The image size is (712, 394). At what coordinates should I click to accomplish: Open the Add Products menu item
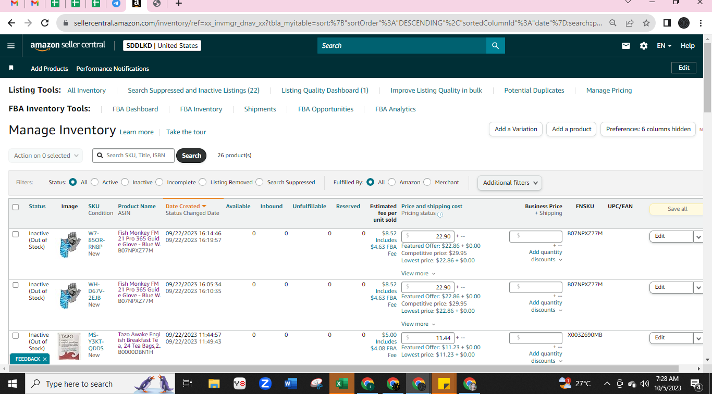[x=50, y=69]
